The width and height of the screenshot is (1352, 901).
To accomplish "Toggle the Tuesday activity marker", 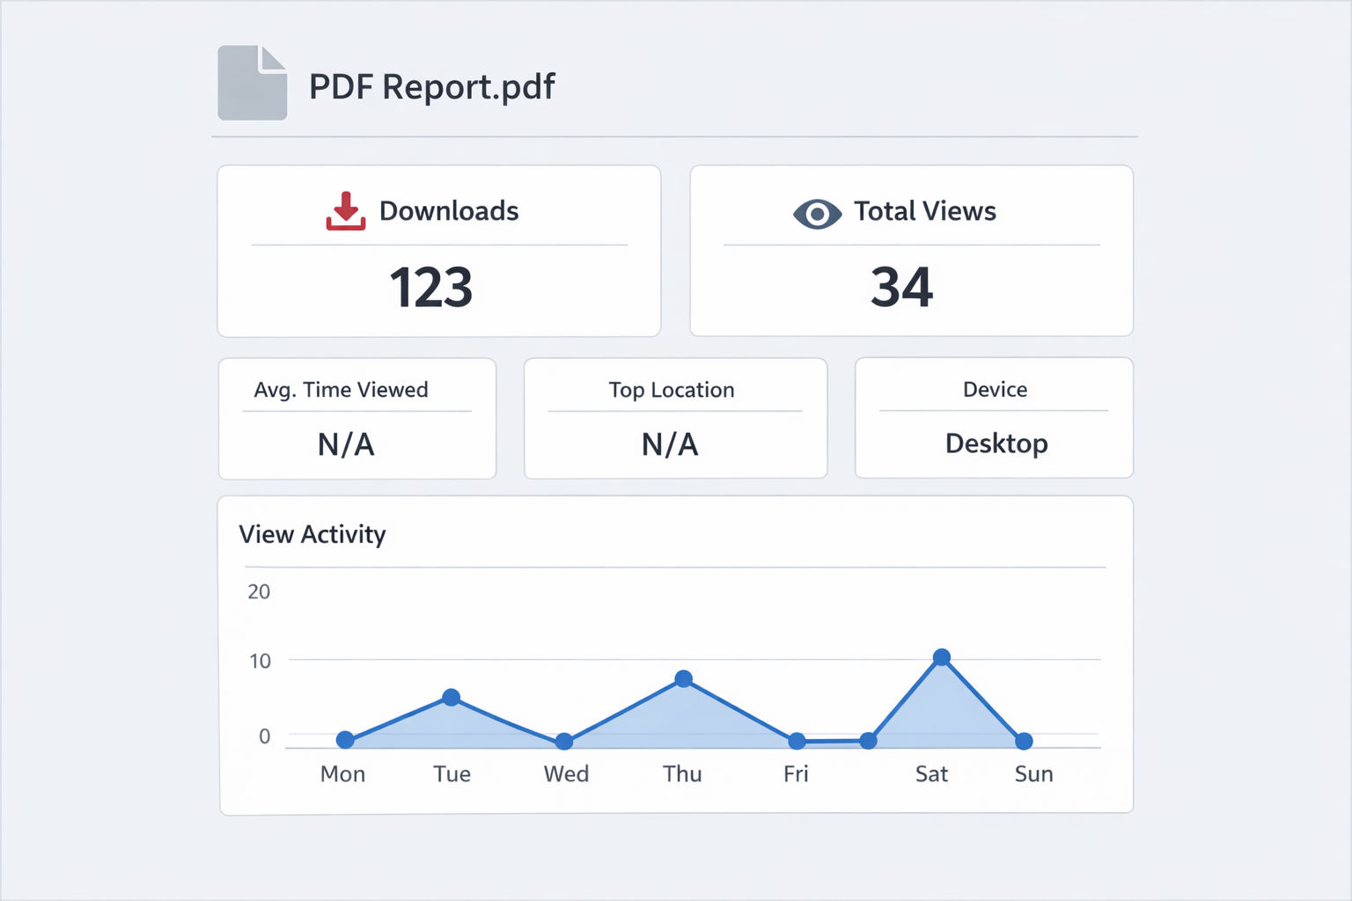I will click(x=452, y=698).
